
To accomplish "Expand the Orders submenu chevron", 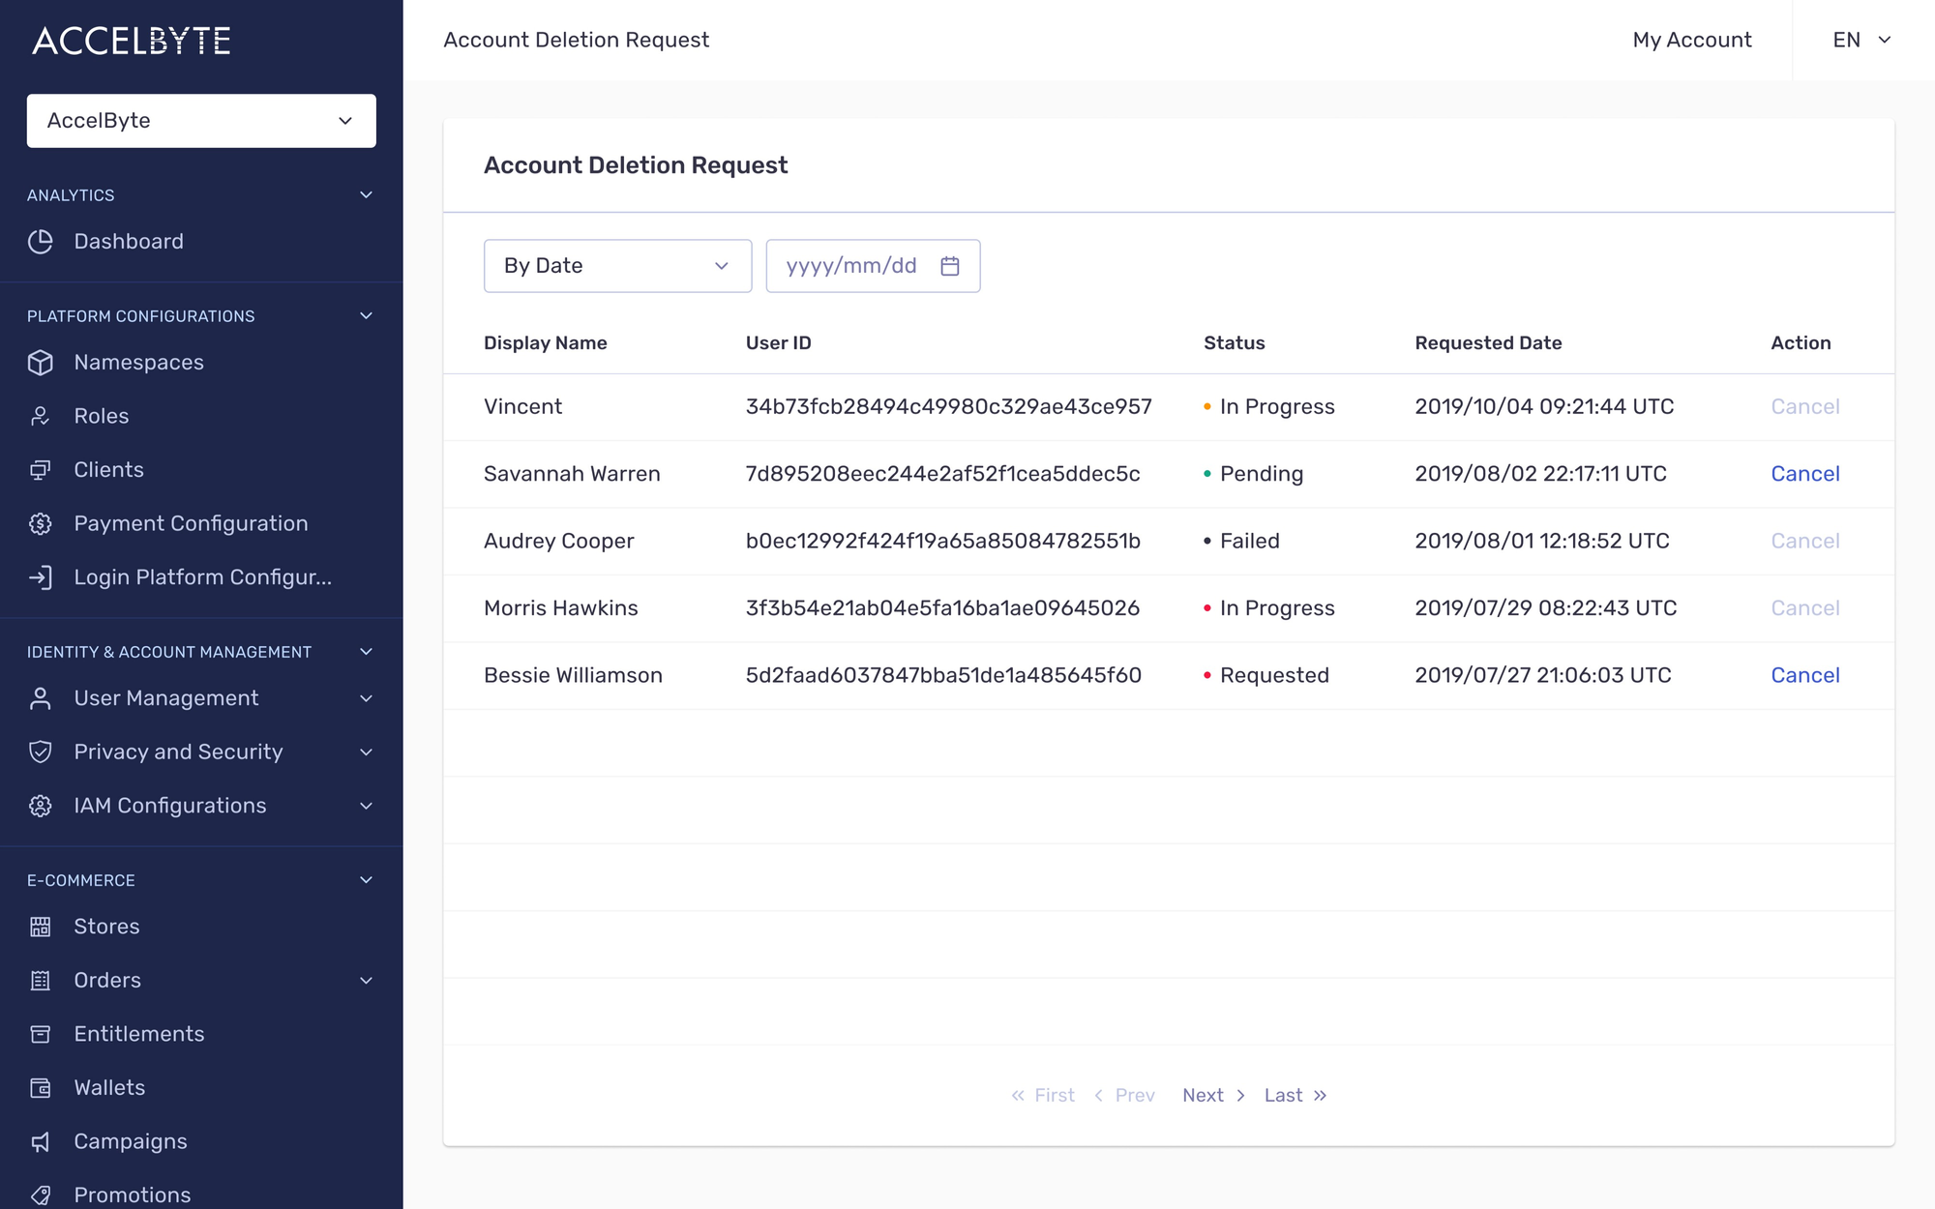I will pos(367,981).
